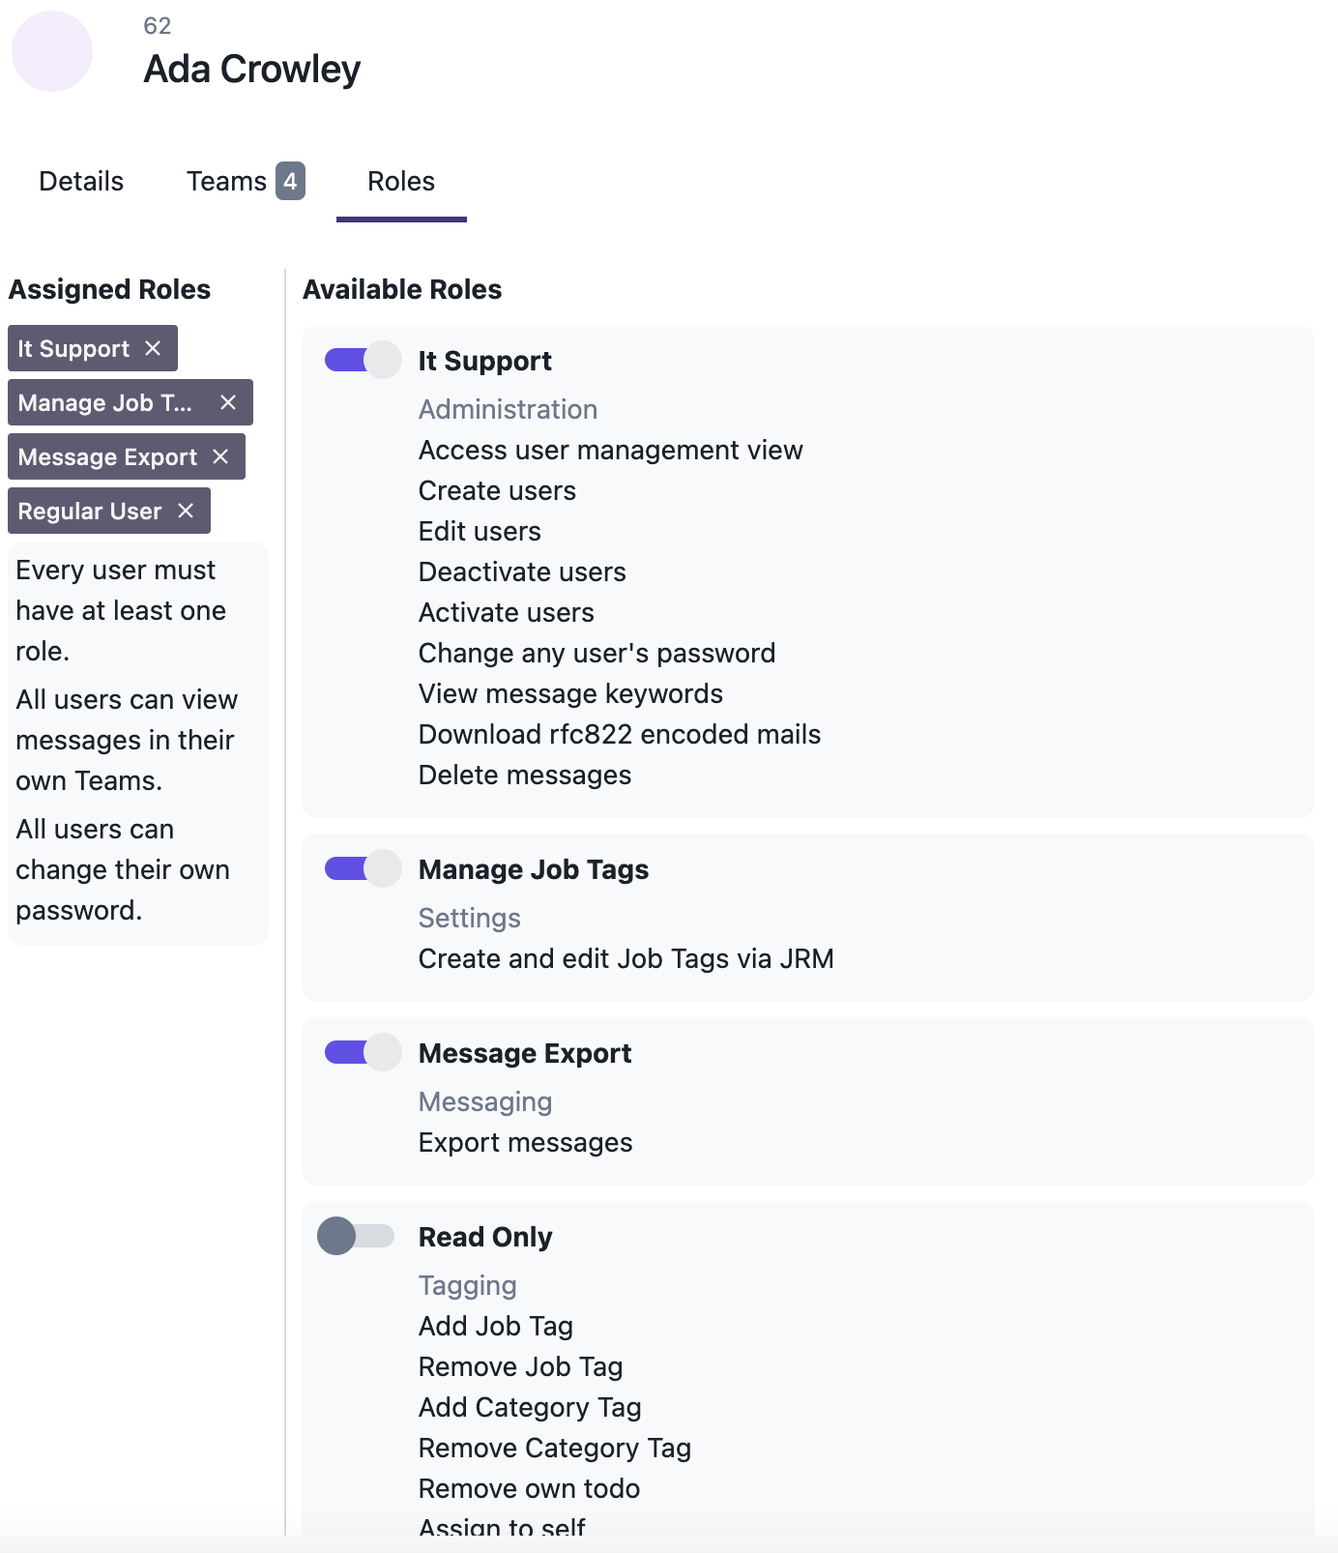
Task: Click the It Support chip label
Action: (73, 349)
